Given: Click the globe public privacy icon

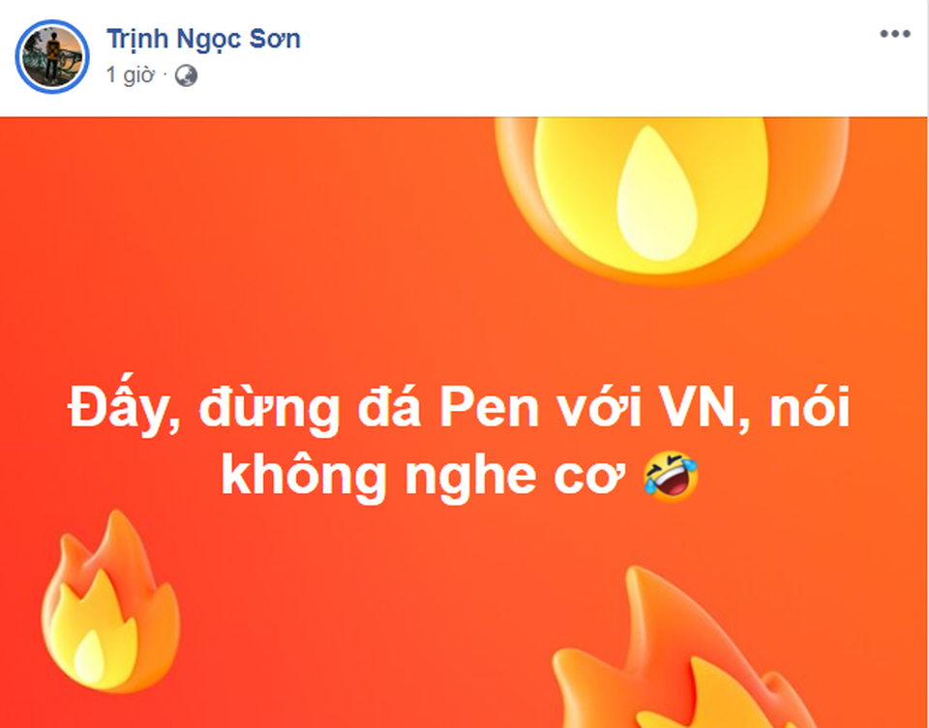Looking at the screenshot, I should 186,75.
